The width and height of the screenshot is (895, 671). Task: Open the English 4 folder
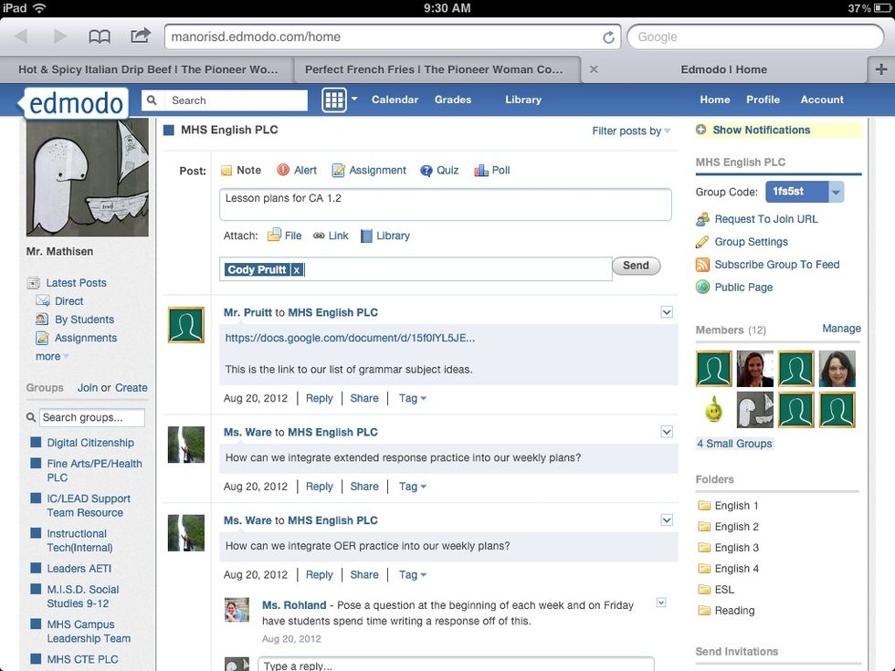pyautogui.click(x=729, y=569)
